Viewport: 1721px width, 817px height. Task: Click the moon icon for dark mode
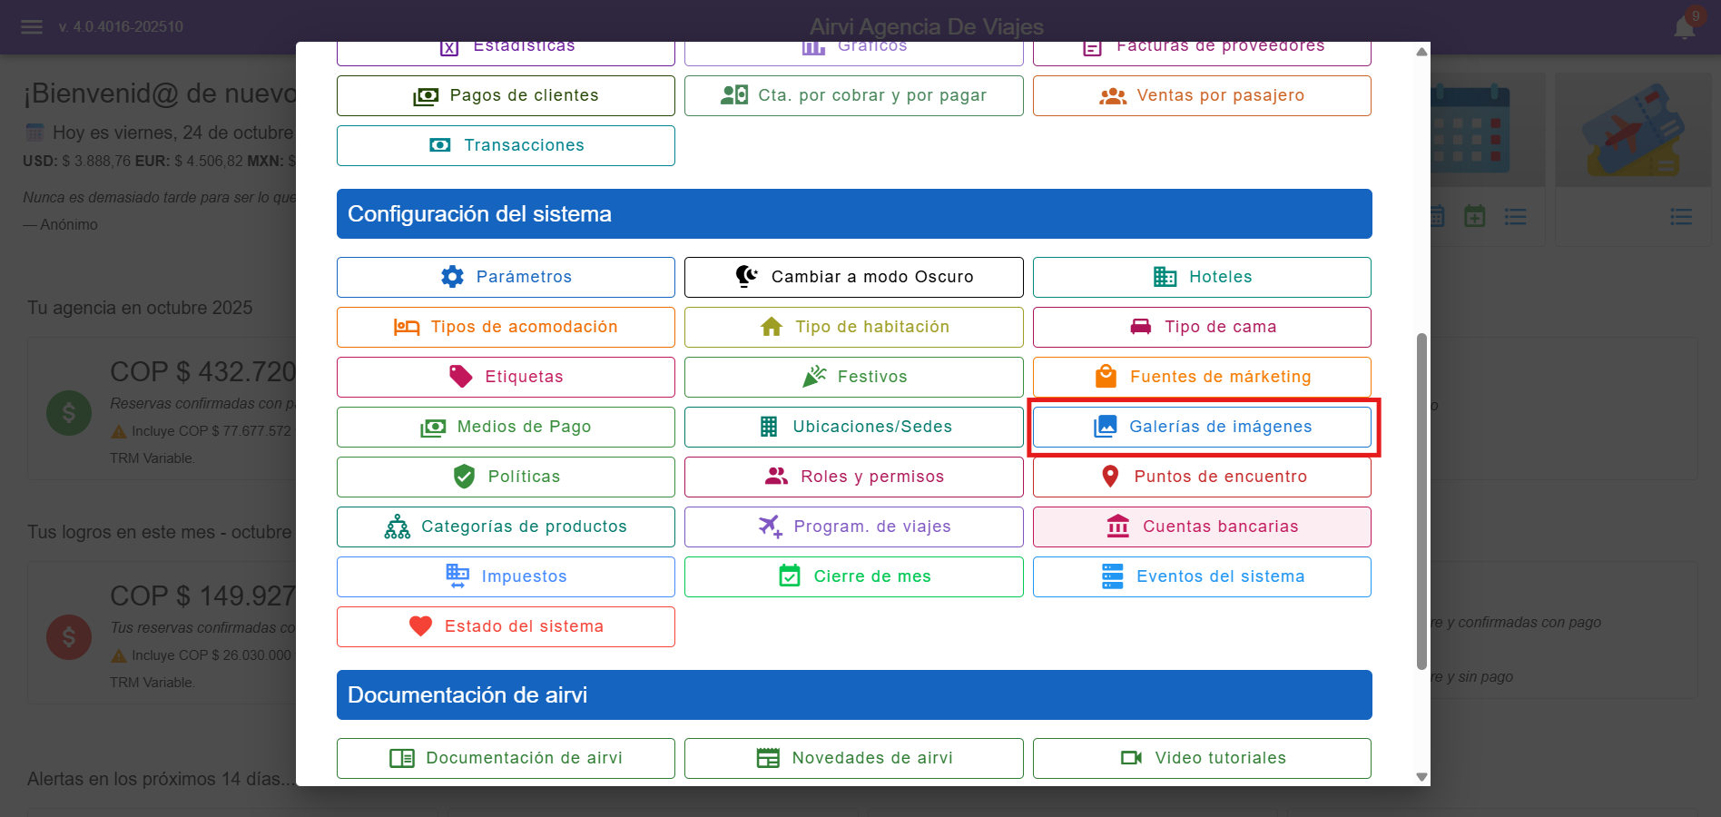point(746,276)
